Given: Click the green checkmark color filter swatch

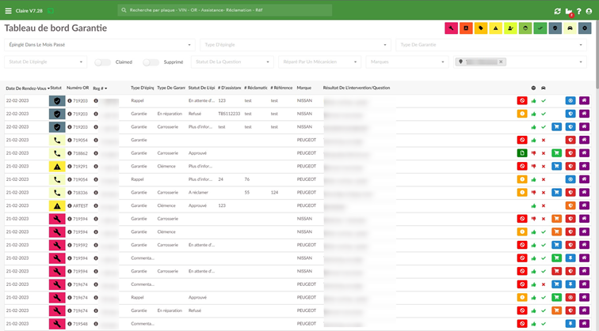Looking at the screenshot, I should point(540,28).
